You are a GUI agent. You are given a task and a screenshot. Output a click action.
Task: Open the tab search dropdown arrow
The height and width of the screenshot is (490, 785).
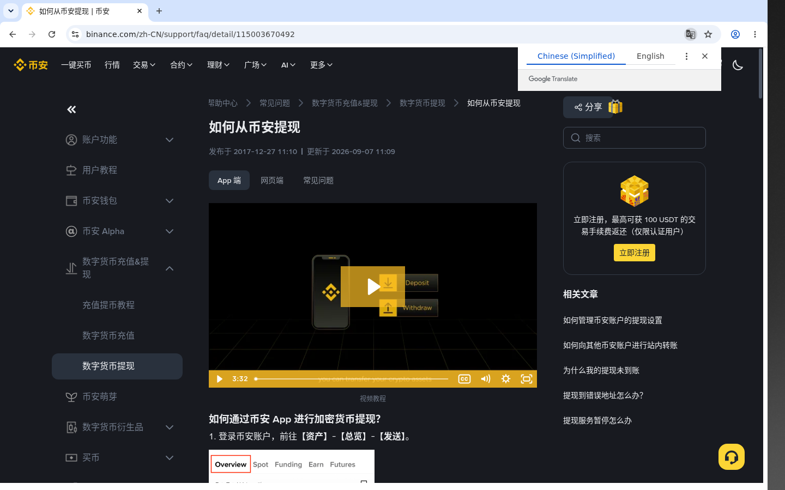pyautogui.click(x=11, y=11)
